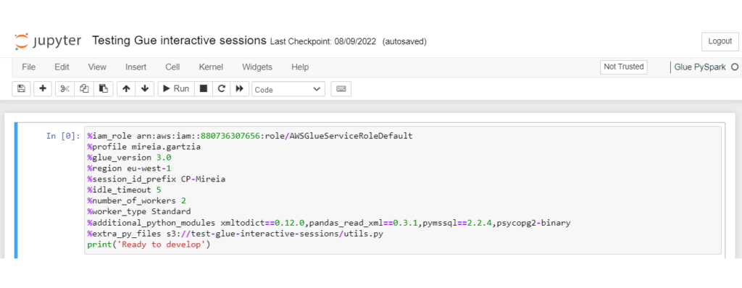This screenshot has height=288, width=742.
Task: Restart the kernel with the circular arrow
Action: [221, 88]
